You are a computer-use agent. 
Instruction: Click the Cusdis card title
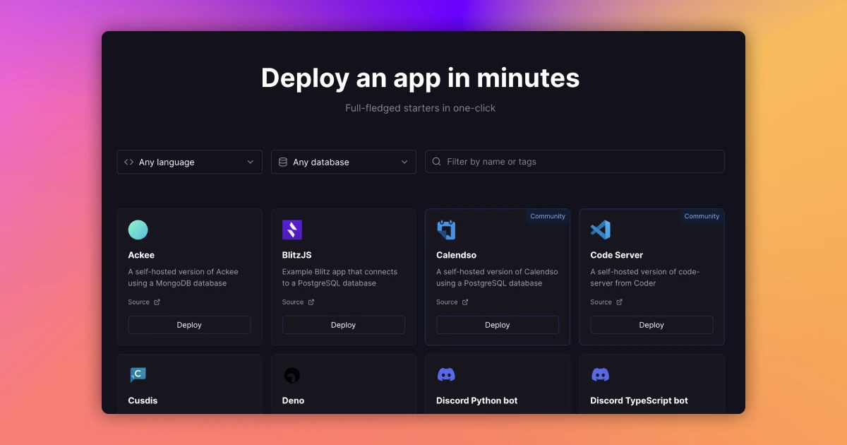click(143, 400)
